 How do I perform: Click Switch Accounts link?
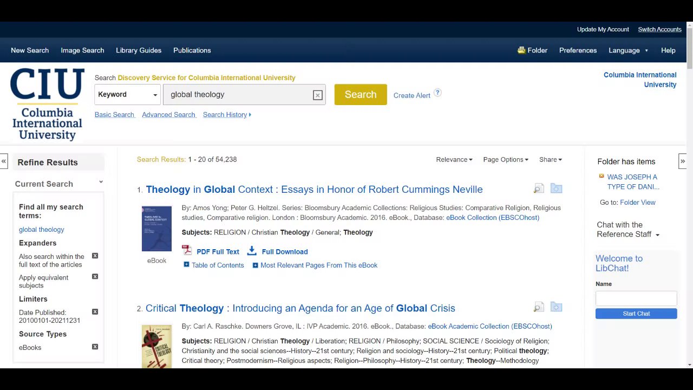[x=659, y=29]
